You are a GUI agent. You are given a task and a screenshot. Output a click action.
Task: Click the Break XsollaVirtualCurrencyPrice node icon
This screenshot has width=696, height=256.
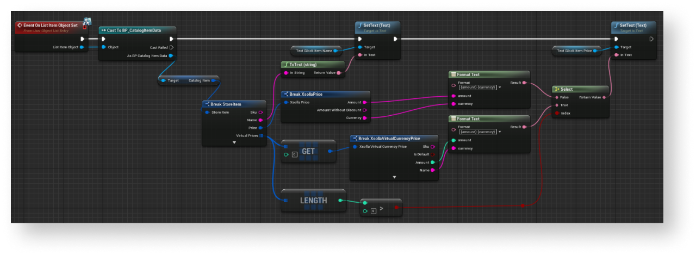tap(354, 138)
